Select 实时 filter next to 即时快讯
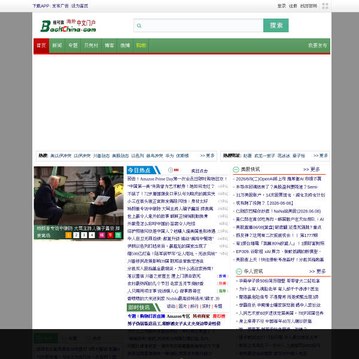Screen dimensions: 359x359 pyautogui.click(x=206, y=306)
